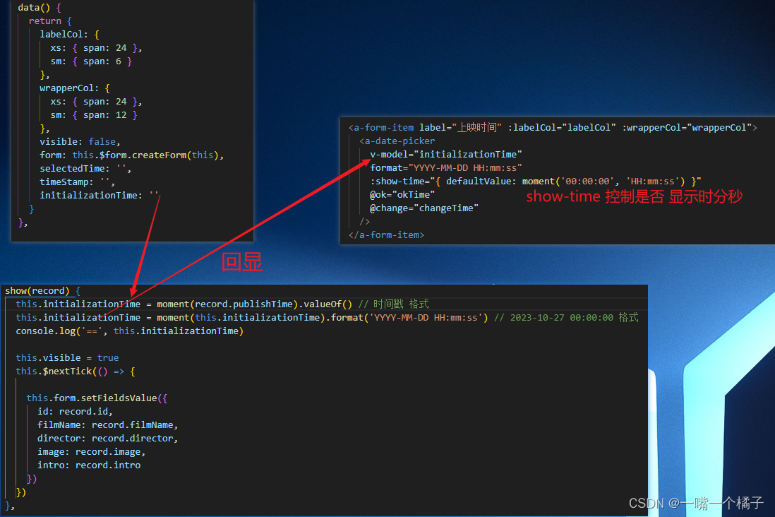Screen dimensions: 775x517
Task: Click the 'labelCol: {' line in data()
Action: [69, 35]
